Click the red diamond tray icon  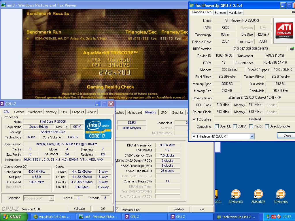pos(279,217)
